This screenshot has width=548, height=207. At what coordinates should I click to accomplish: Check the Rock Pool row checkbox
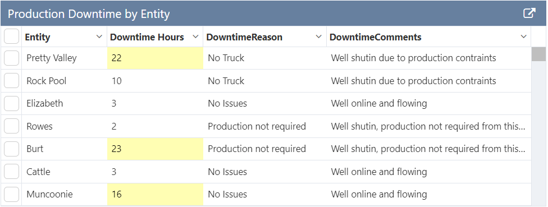coord(12,81)
